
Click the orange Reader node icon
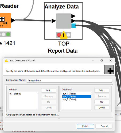click(5, 20)
